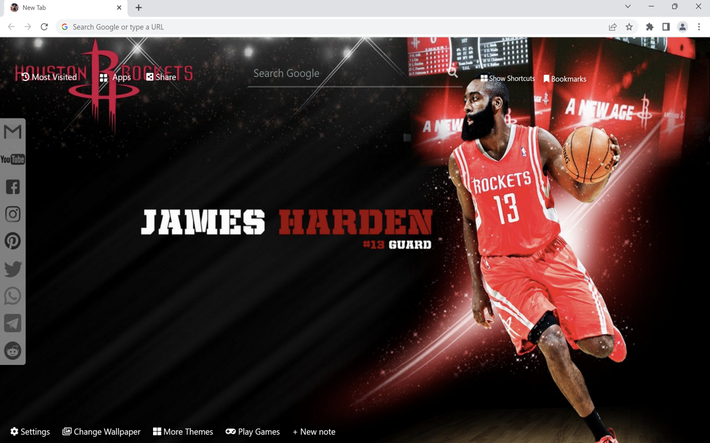Open Pinterest sidebar shortcut

[13, 241]
